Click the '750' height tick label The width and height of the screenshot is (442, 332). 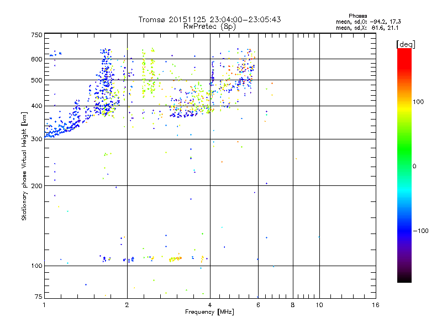tap(36, 35)
